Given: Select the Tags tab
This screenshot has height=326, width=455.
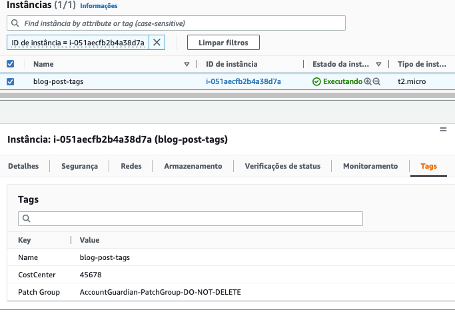Looking at the screenshot, I should pos(428,166).
